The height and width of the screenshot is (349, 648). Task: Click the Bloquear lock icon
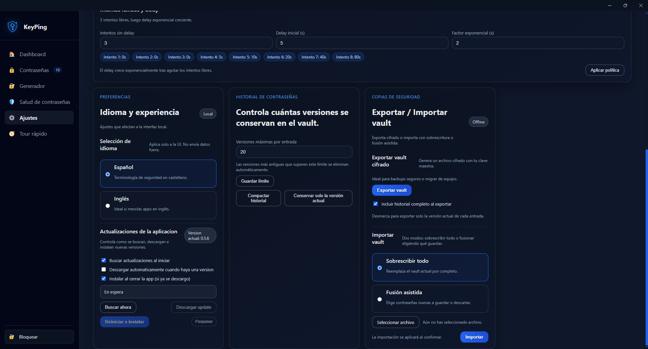pyautogui.click(x=12, y=336)
